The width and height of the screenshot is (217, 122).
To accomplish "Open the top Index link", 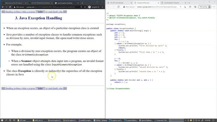I will tap(40, 12).
